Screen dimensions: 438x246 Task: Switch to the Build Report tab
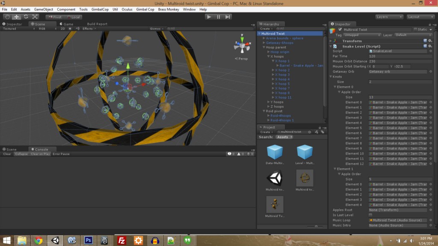97,24
